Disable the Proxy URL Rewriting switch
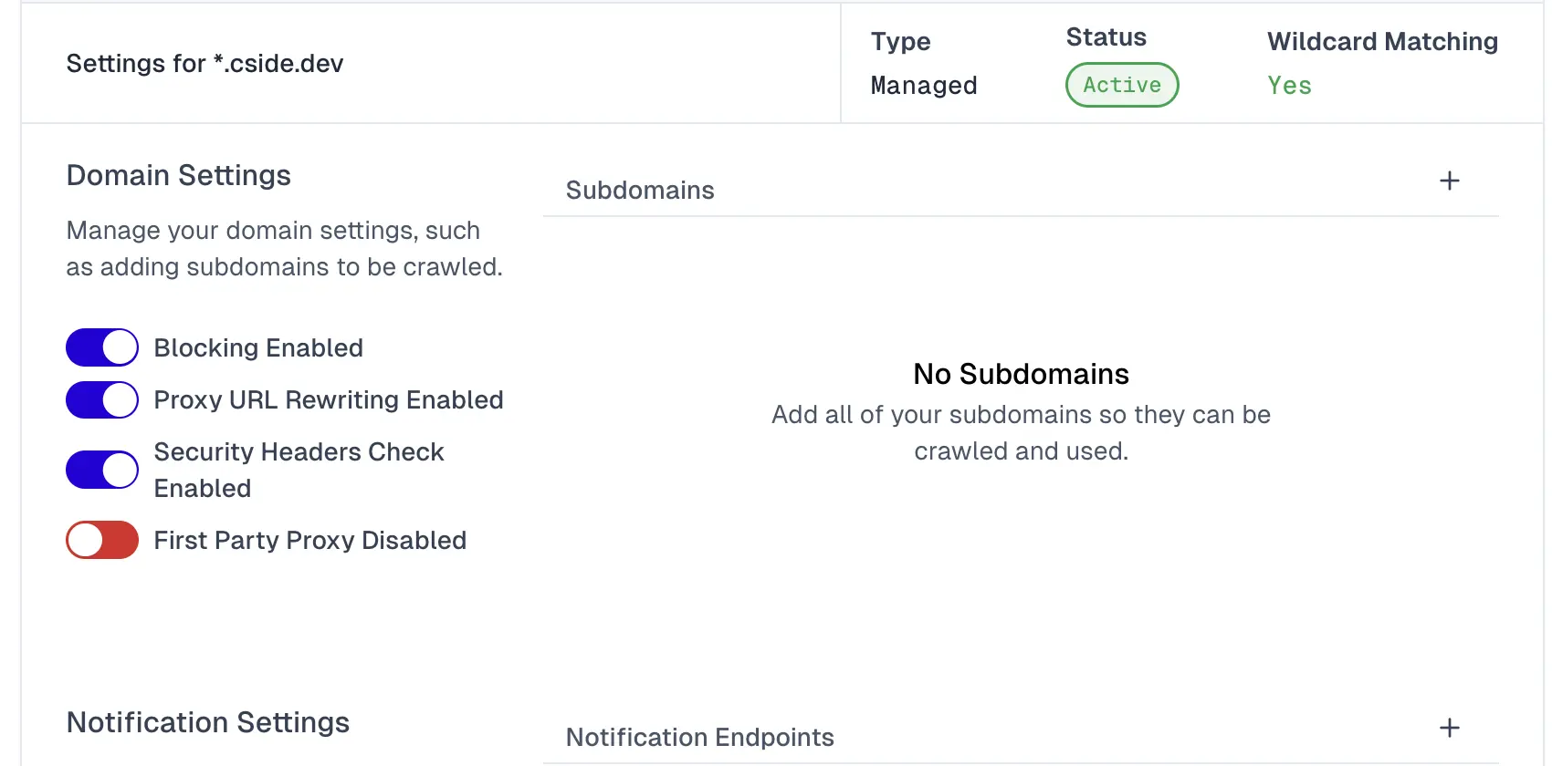This screenshot has height=766, width=1552. [102, 399]
